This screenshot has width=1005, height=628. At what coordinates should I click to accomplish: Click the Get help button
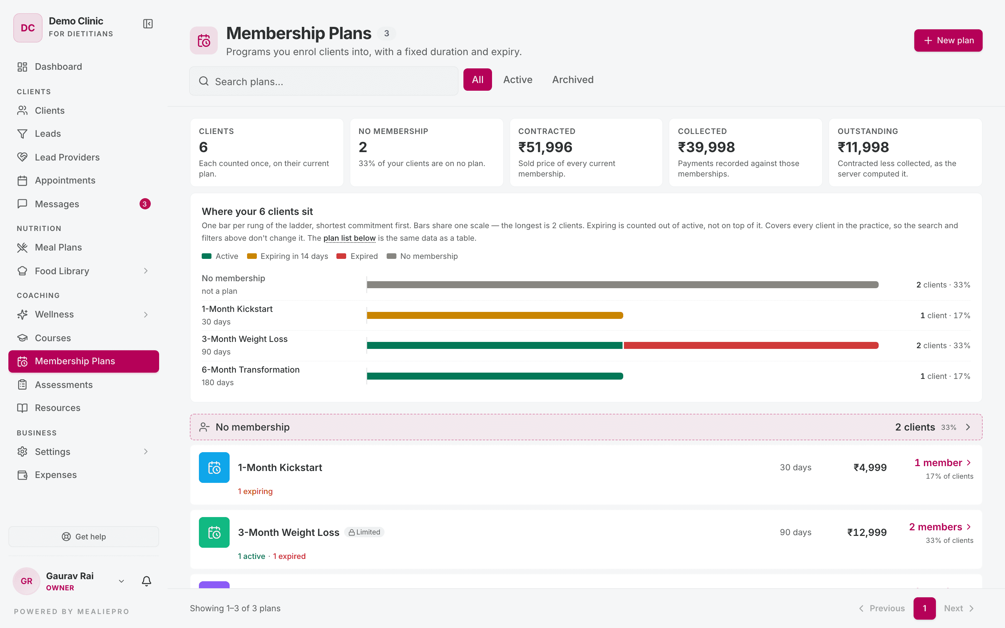(x=83, y=537)
